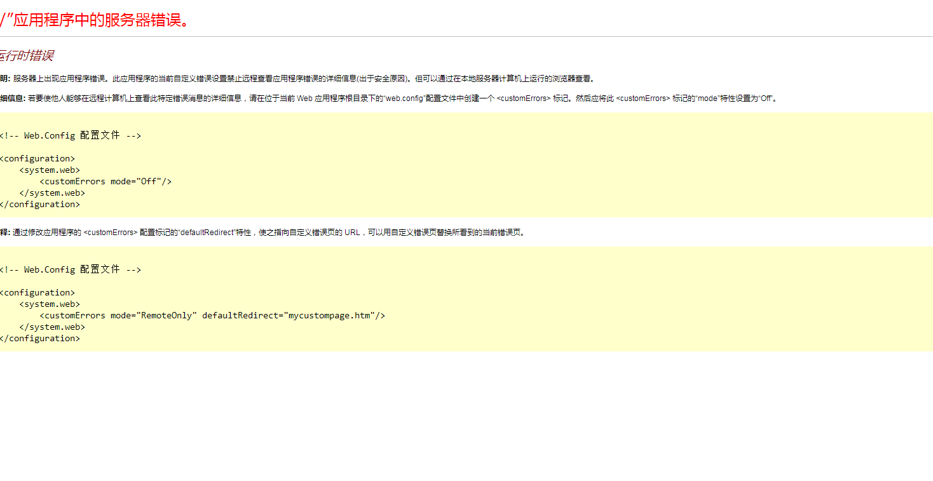Click the Web.Config comment in first code block
This screenshot has width=933, height=481.
70,135
